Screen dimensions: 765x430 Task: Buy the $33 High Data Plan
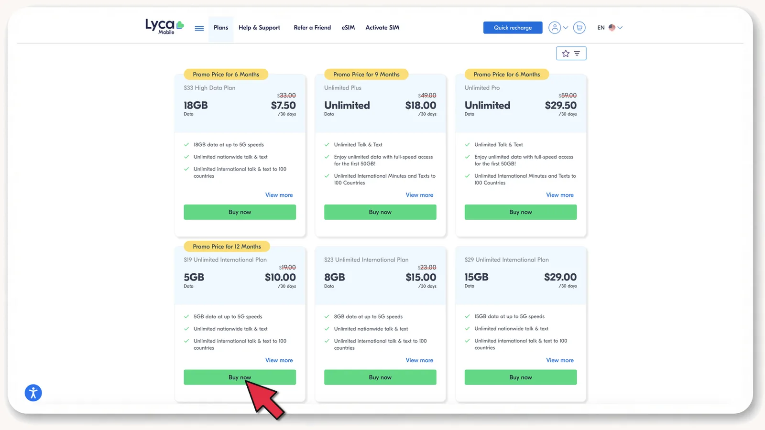[240, 212]
